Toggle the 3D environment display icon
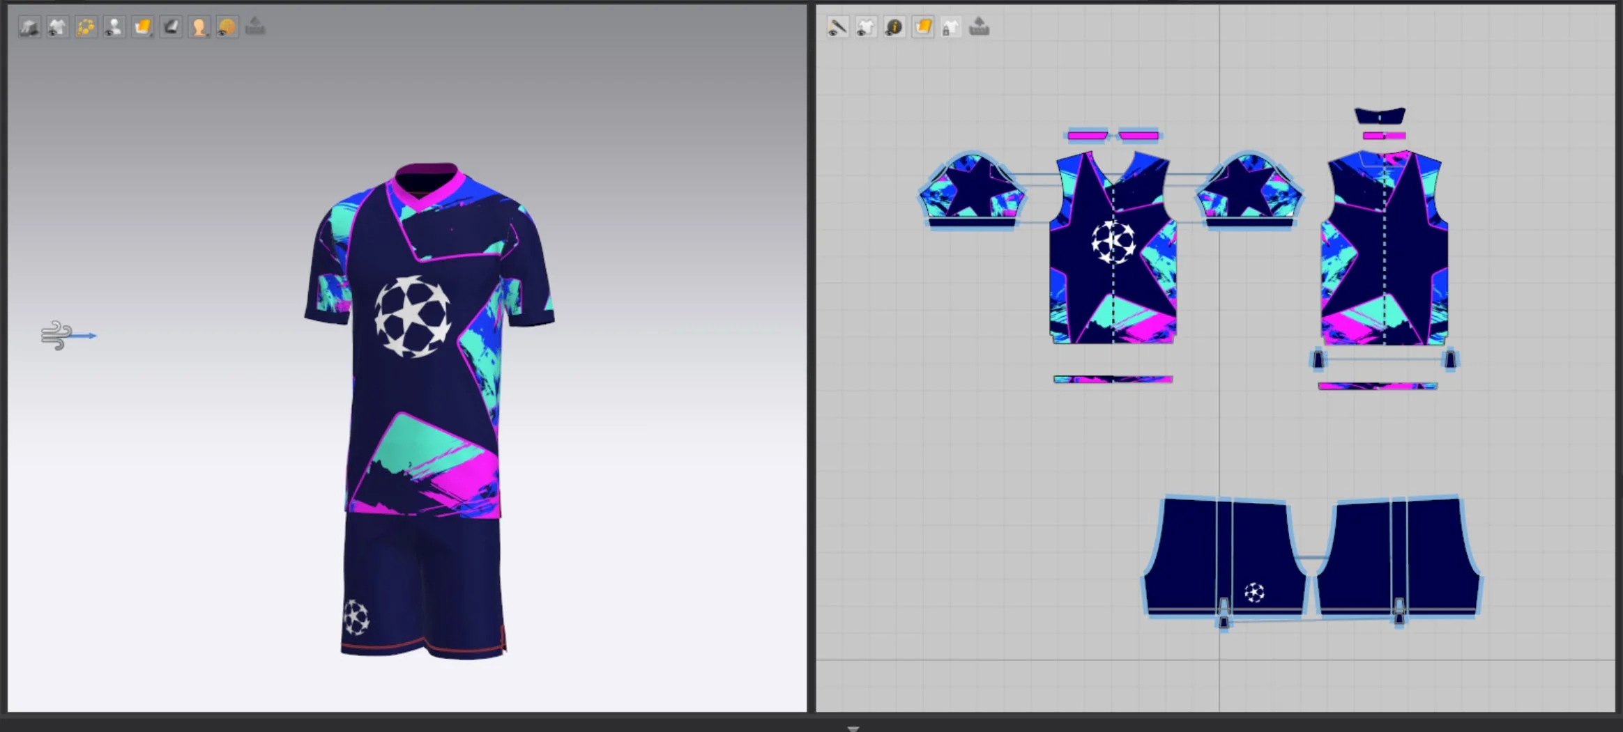 (29, 27)
